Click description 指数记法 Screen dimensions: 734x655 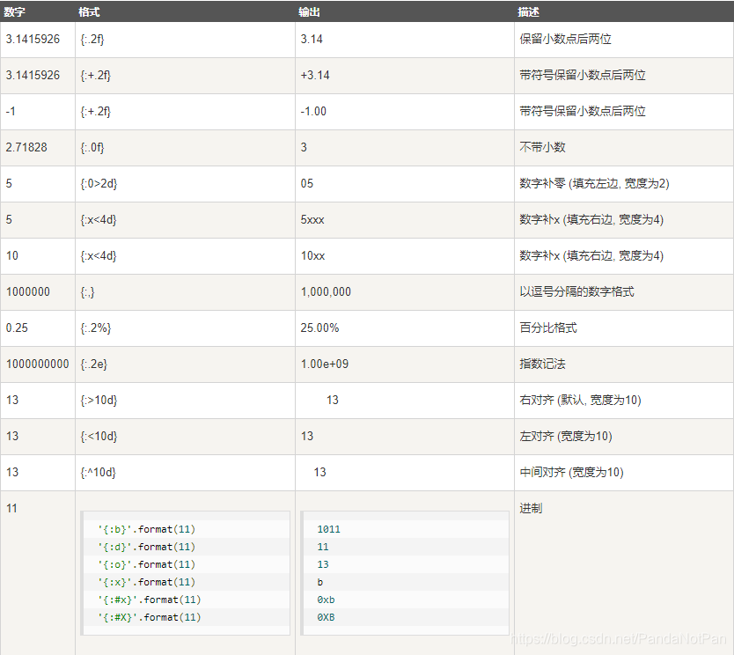coord(542,364)
